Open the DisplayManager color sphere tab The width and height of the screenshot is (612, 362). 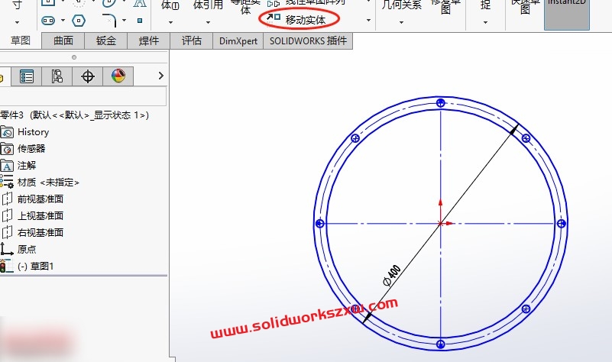(118, 76)
